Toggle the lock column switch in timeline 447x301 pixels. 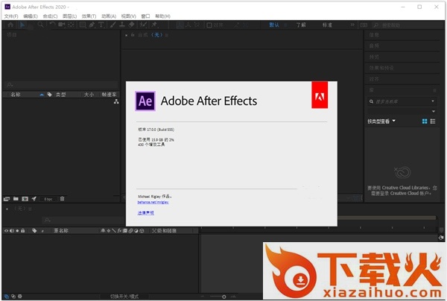coord(23,231)
